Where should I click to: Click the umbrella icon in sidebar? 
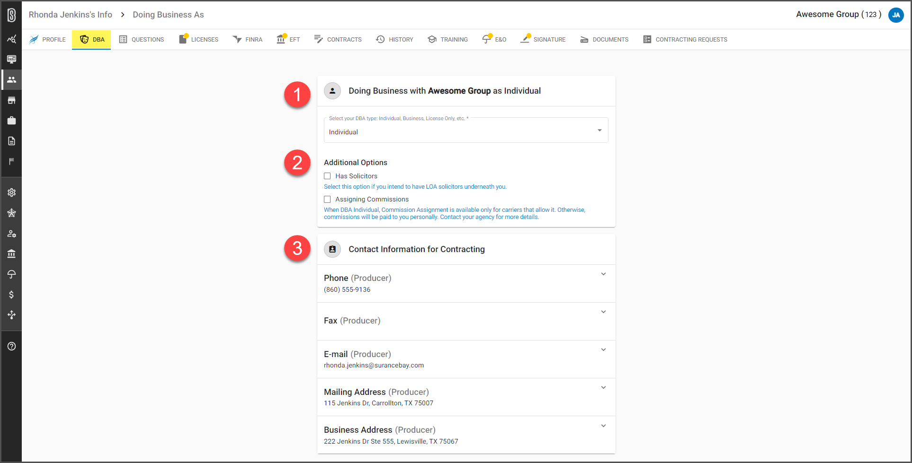tap(11, 274)
